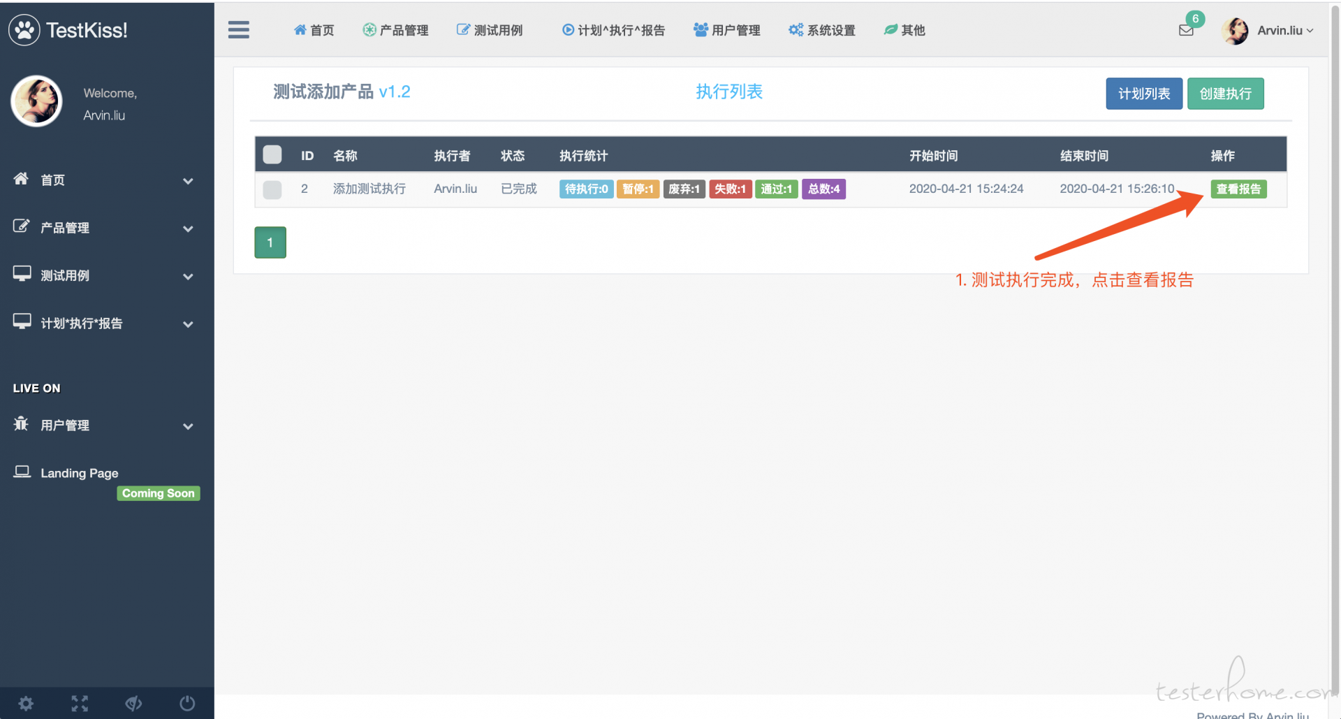The width and height of the screenshot is (1341, 719).
Task: Open the Arvin.liu user dropdown
Action: click(1285, 31)
